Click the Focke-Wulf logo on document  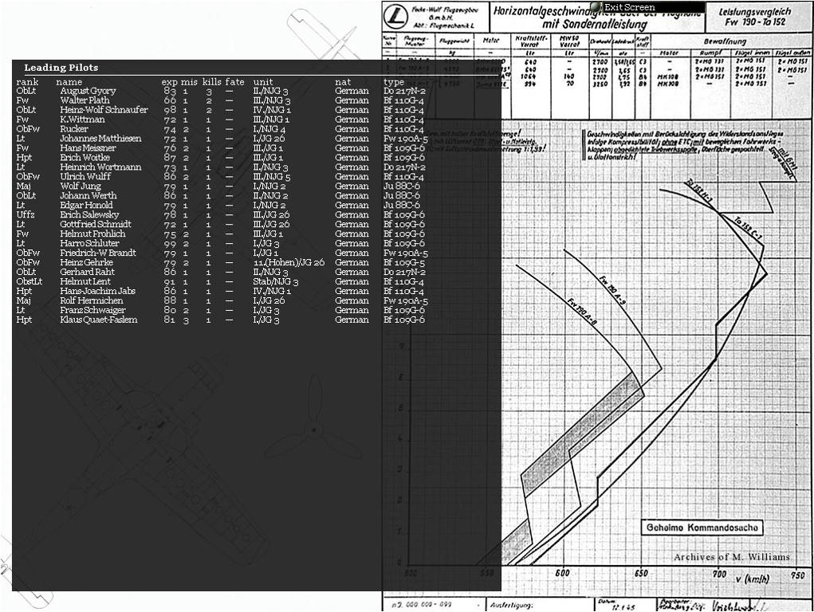pyautogui.click(x=395, y=18)
